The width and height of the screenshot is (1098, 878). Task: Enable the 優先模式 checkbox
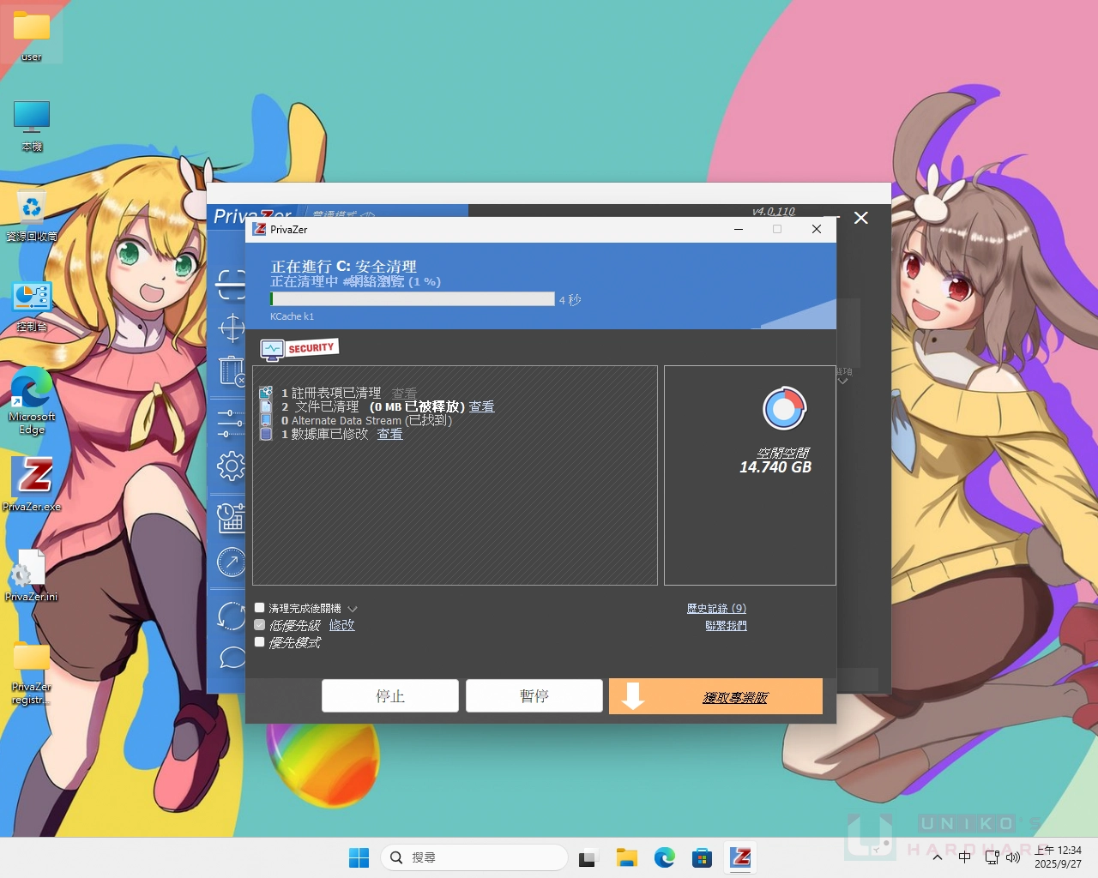[x=260, y=641]
